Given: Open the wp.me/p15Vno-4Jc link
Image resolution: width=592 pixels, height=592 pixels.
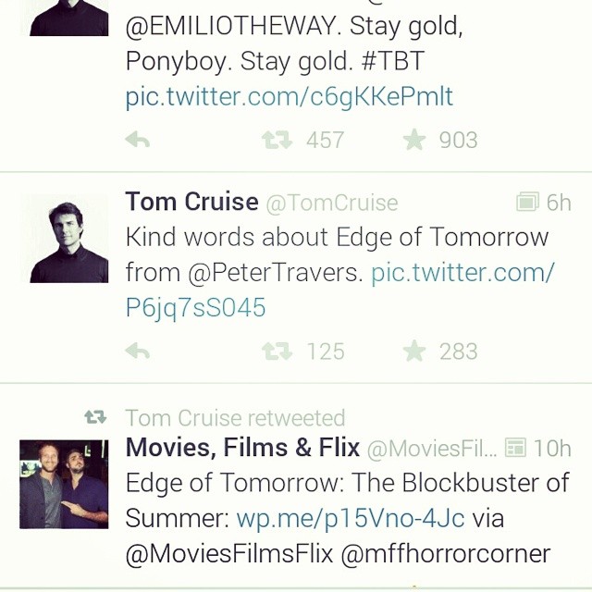Looking at the screenshot, I should pyautogui.click(x=351, y=517).
